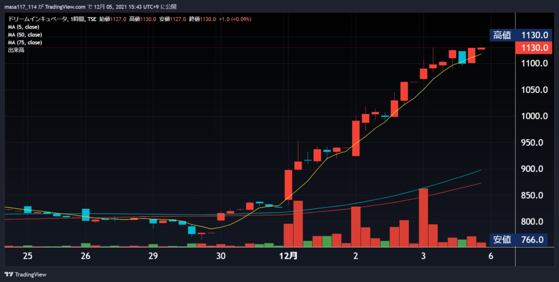Click the date label 26 on time axis
Viewport: 559px width, 282px height.
click(86, 256)
